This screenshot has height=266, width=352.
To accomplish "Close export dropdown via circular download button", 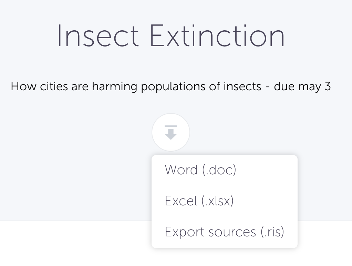I will point(171,132).
